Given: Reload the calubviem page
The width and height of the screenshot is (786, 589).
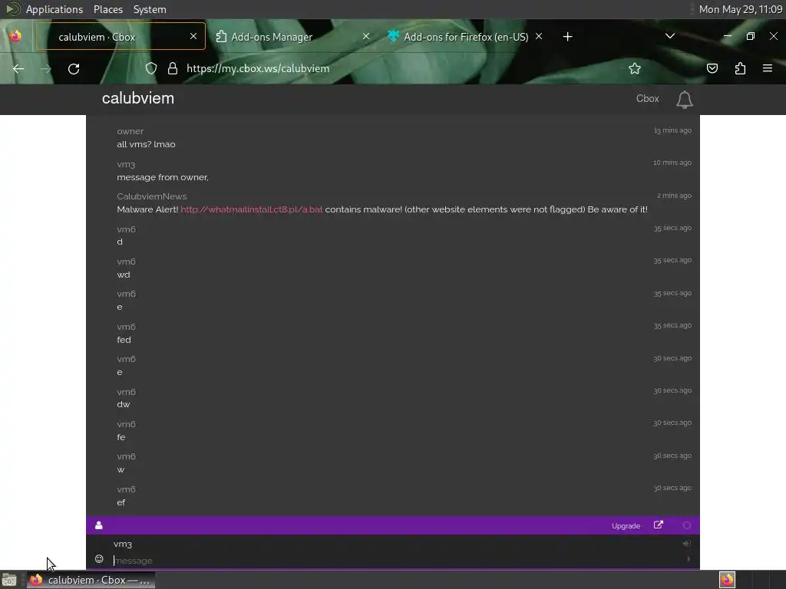Looking at the screenshot, I should click(x=74, y=68).
